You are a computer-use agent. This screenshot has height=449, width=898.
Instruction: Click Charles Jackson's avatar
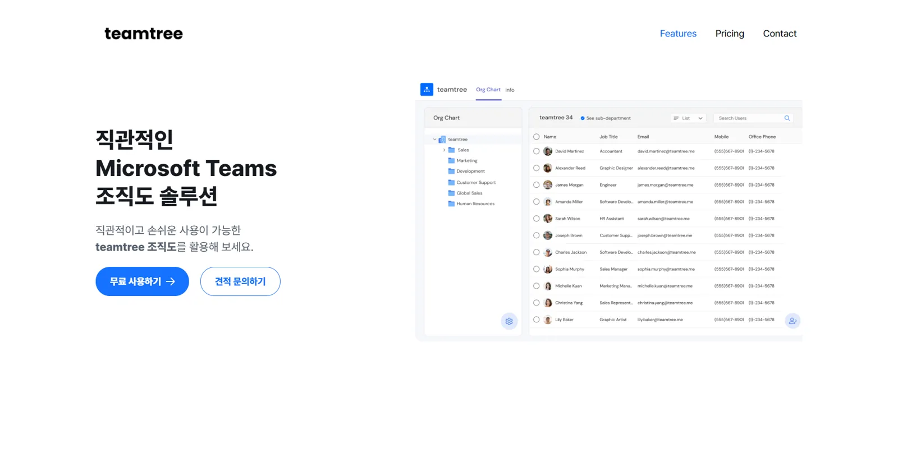pos(548,252)
